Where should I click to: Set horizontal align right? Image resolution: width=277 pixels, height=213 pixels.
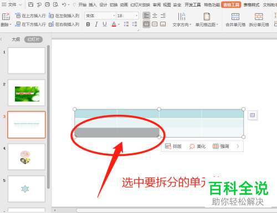(x=163, y=16)
